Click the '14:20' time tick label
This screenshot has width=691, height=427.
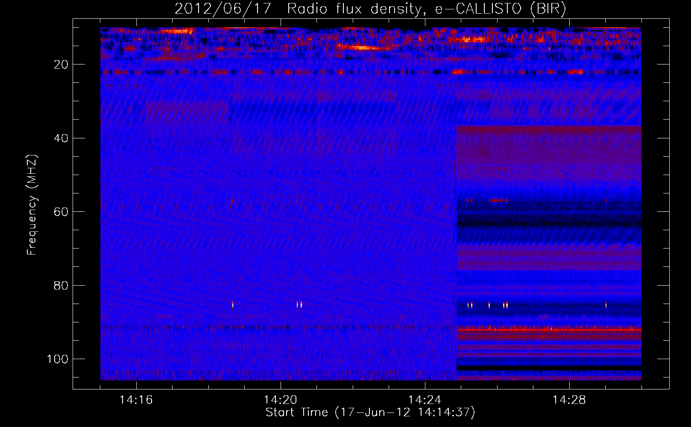pyautogui.click(x=281, y=400)
